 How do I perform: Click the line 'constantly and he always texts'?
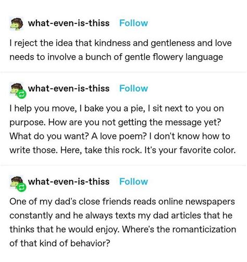pyautogui.click(x=121, y=216)
